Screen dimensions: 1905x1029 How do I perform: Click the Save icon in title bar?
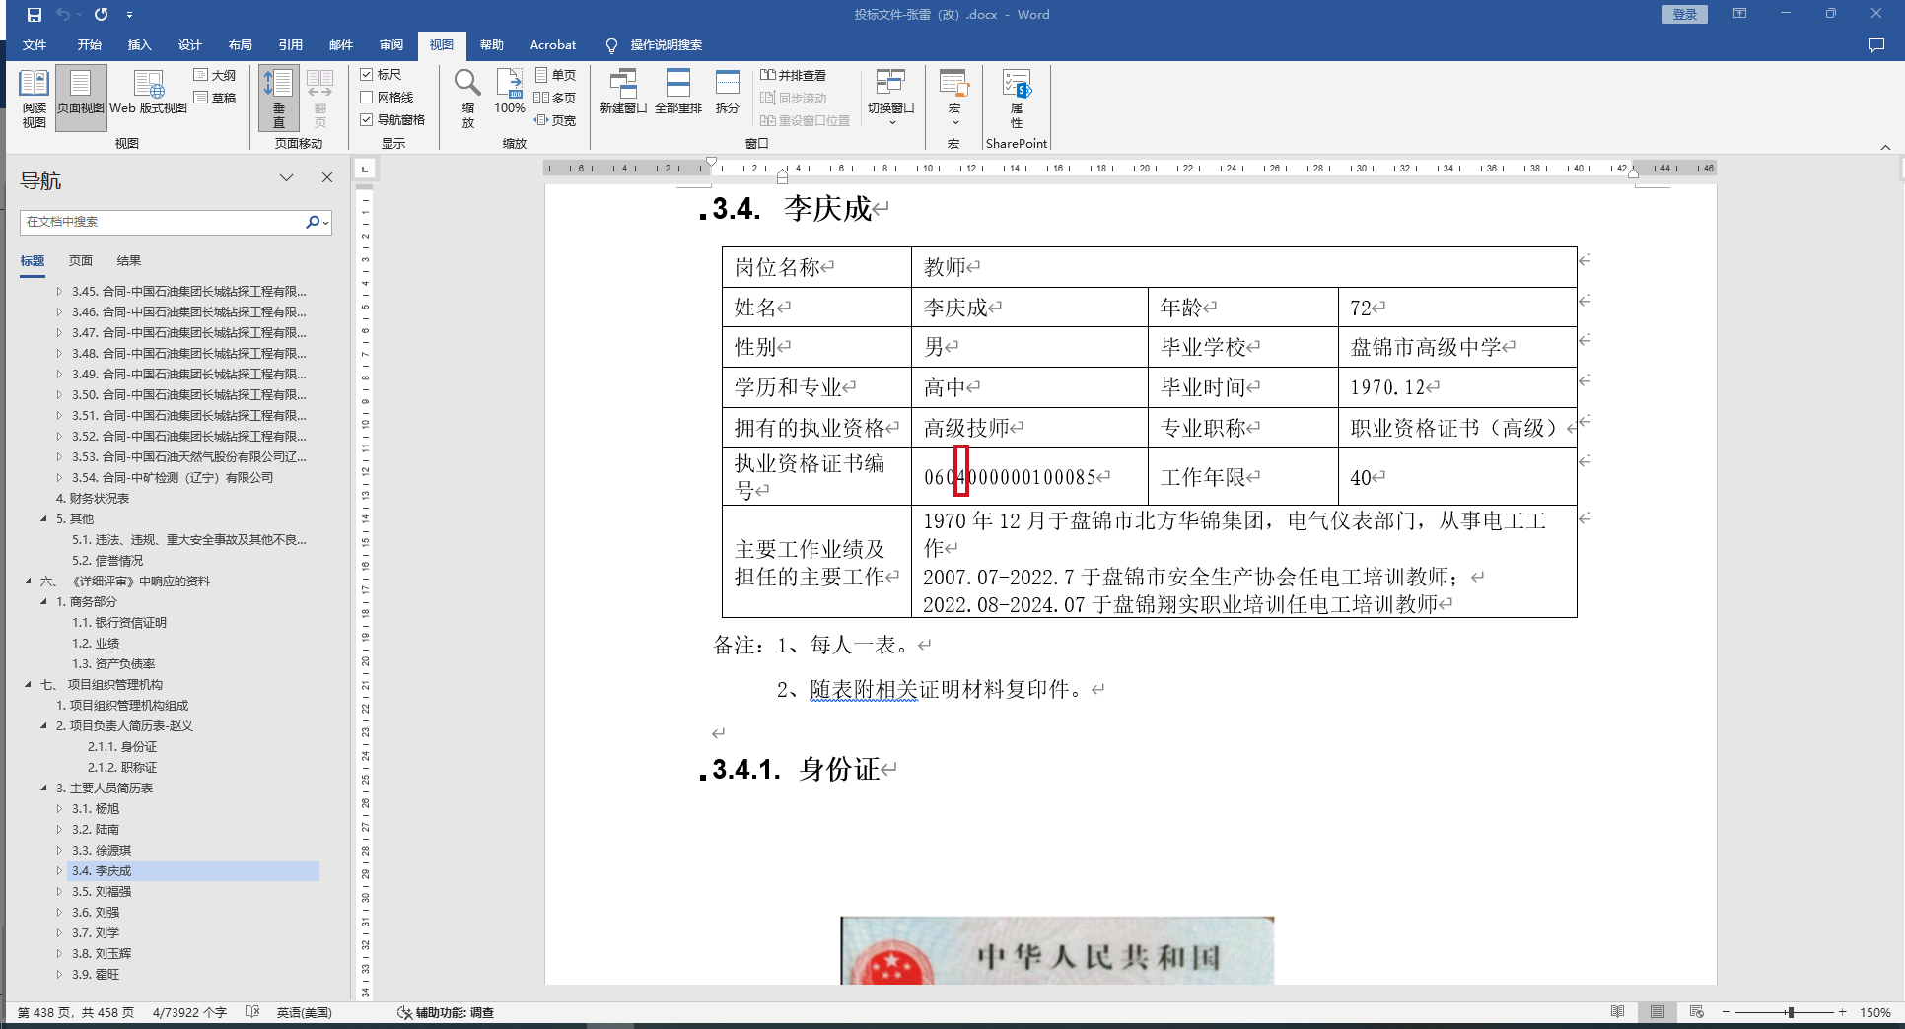35,15
